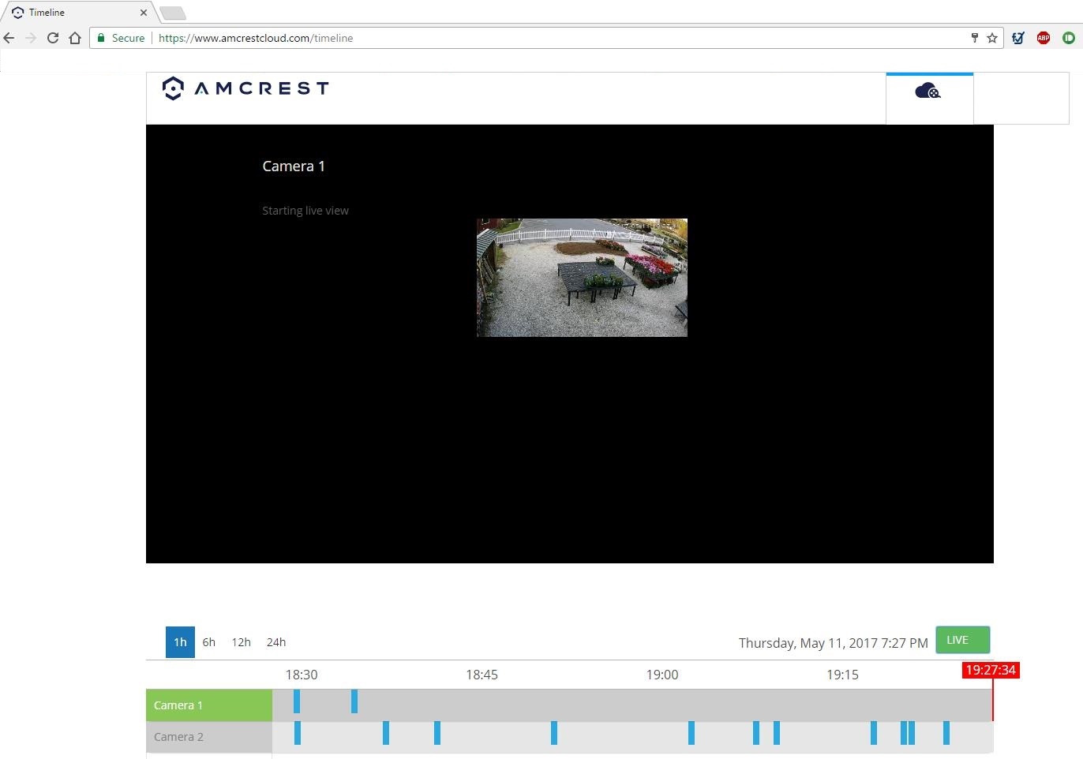Open Camera 1 event marker just before 18:30
This screenshot has height=759, width=1083.
tap(297, 701)
